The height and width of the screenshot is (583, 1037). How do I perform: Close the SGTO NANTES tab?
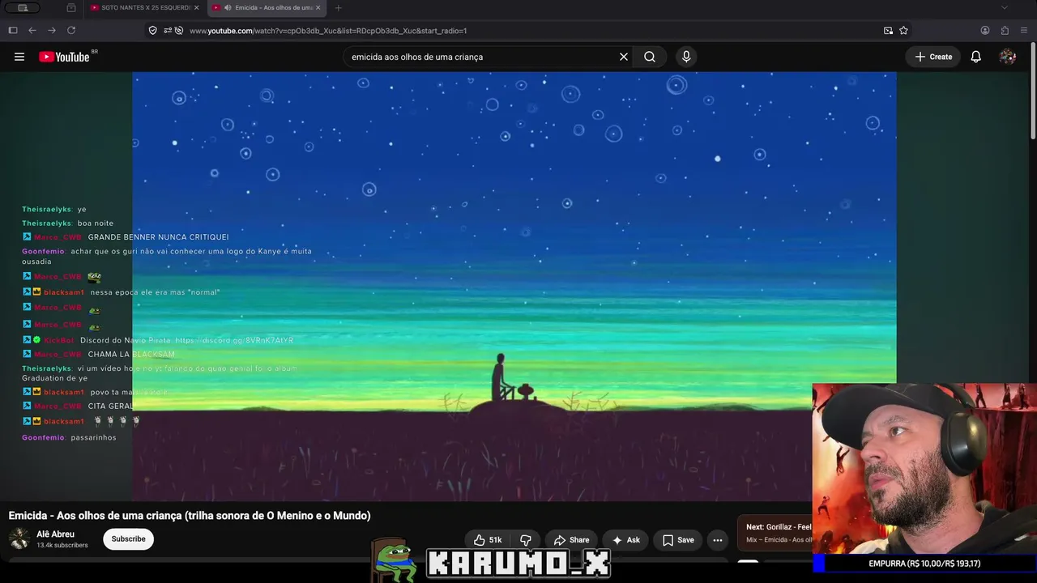[x=196, y=8]
